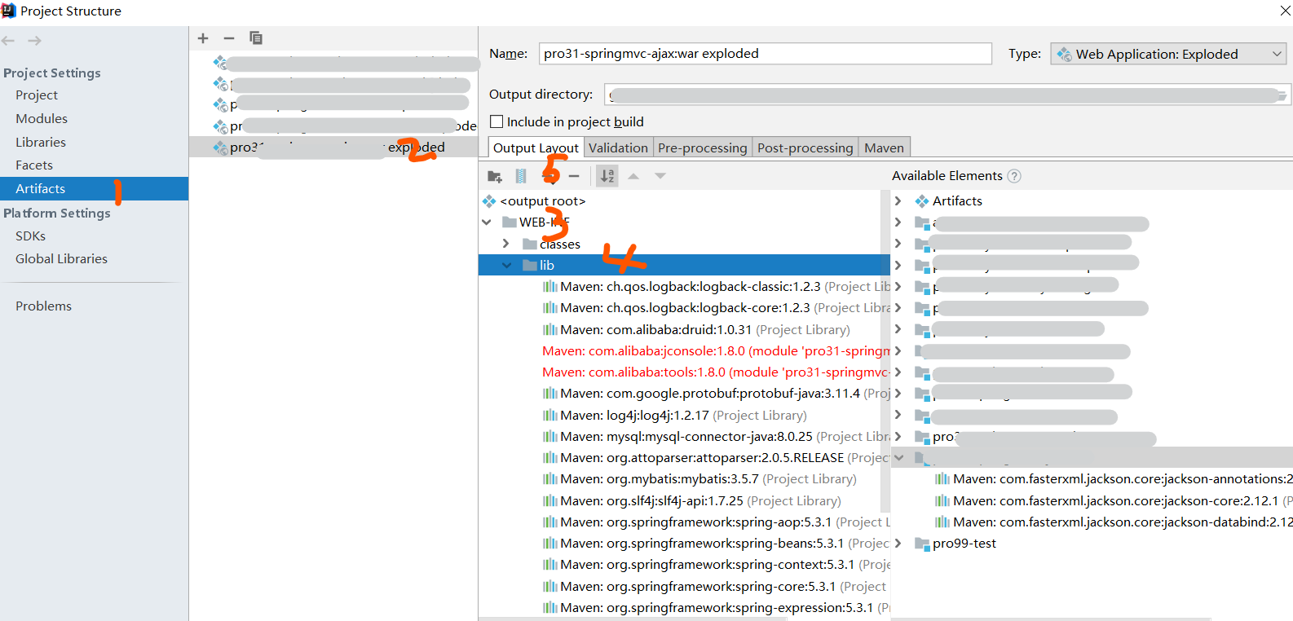Click the Artifacts node icon in Available Elements
1293x621 pixels.
[922, 201]
